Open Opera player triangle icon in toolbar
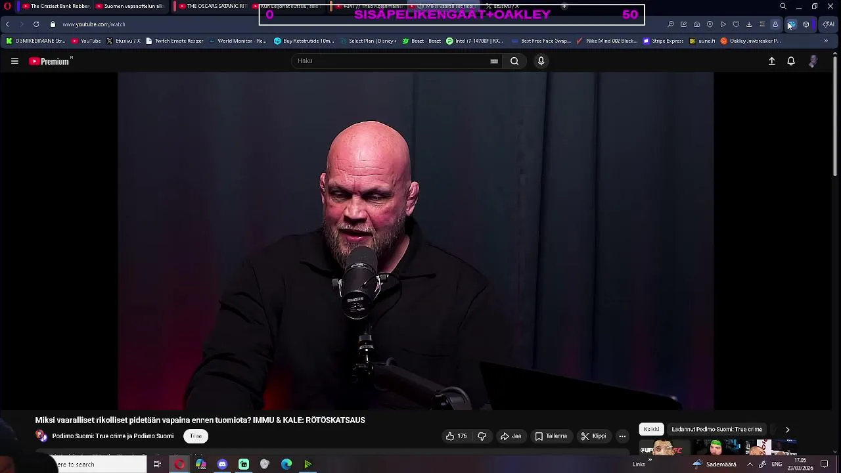Screen dimensions: 841x473 [x=723, y=24]
